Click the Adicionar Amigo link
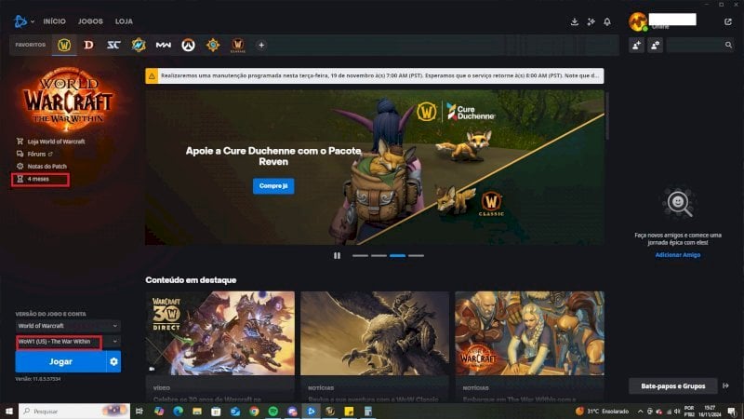The height and width of the screenshot is (419, 744). click(x=678, y=255)
